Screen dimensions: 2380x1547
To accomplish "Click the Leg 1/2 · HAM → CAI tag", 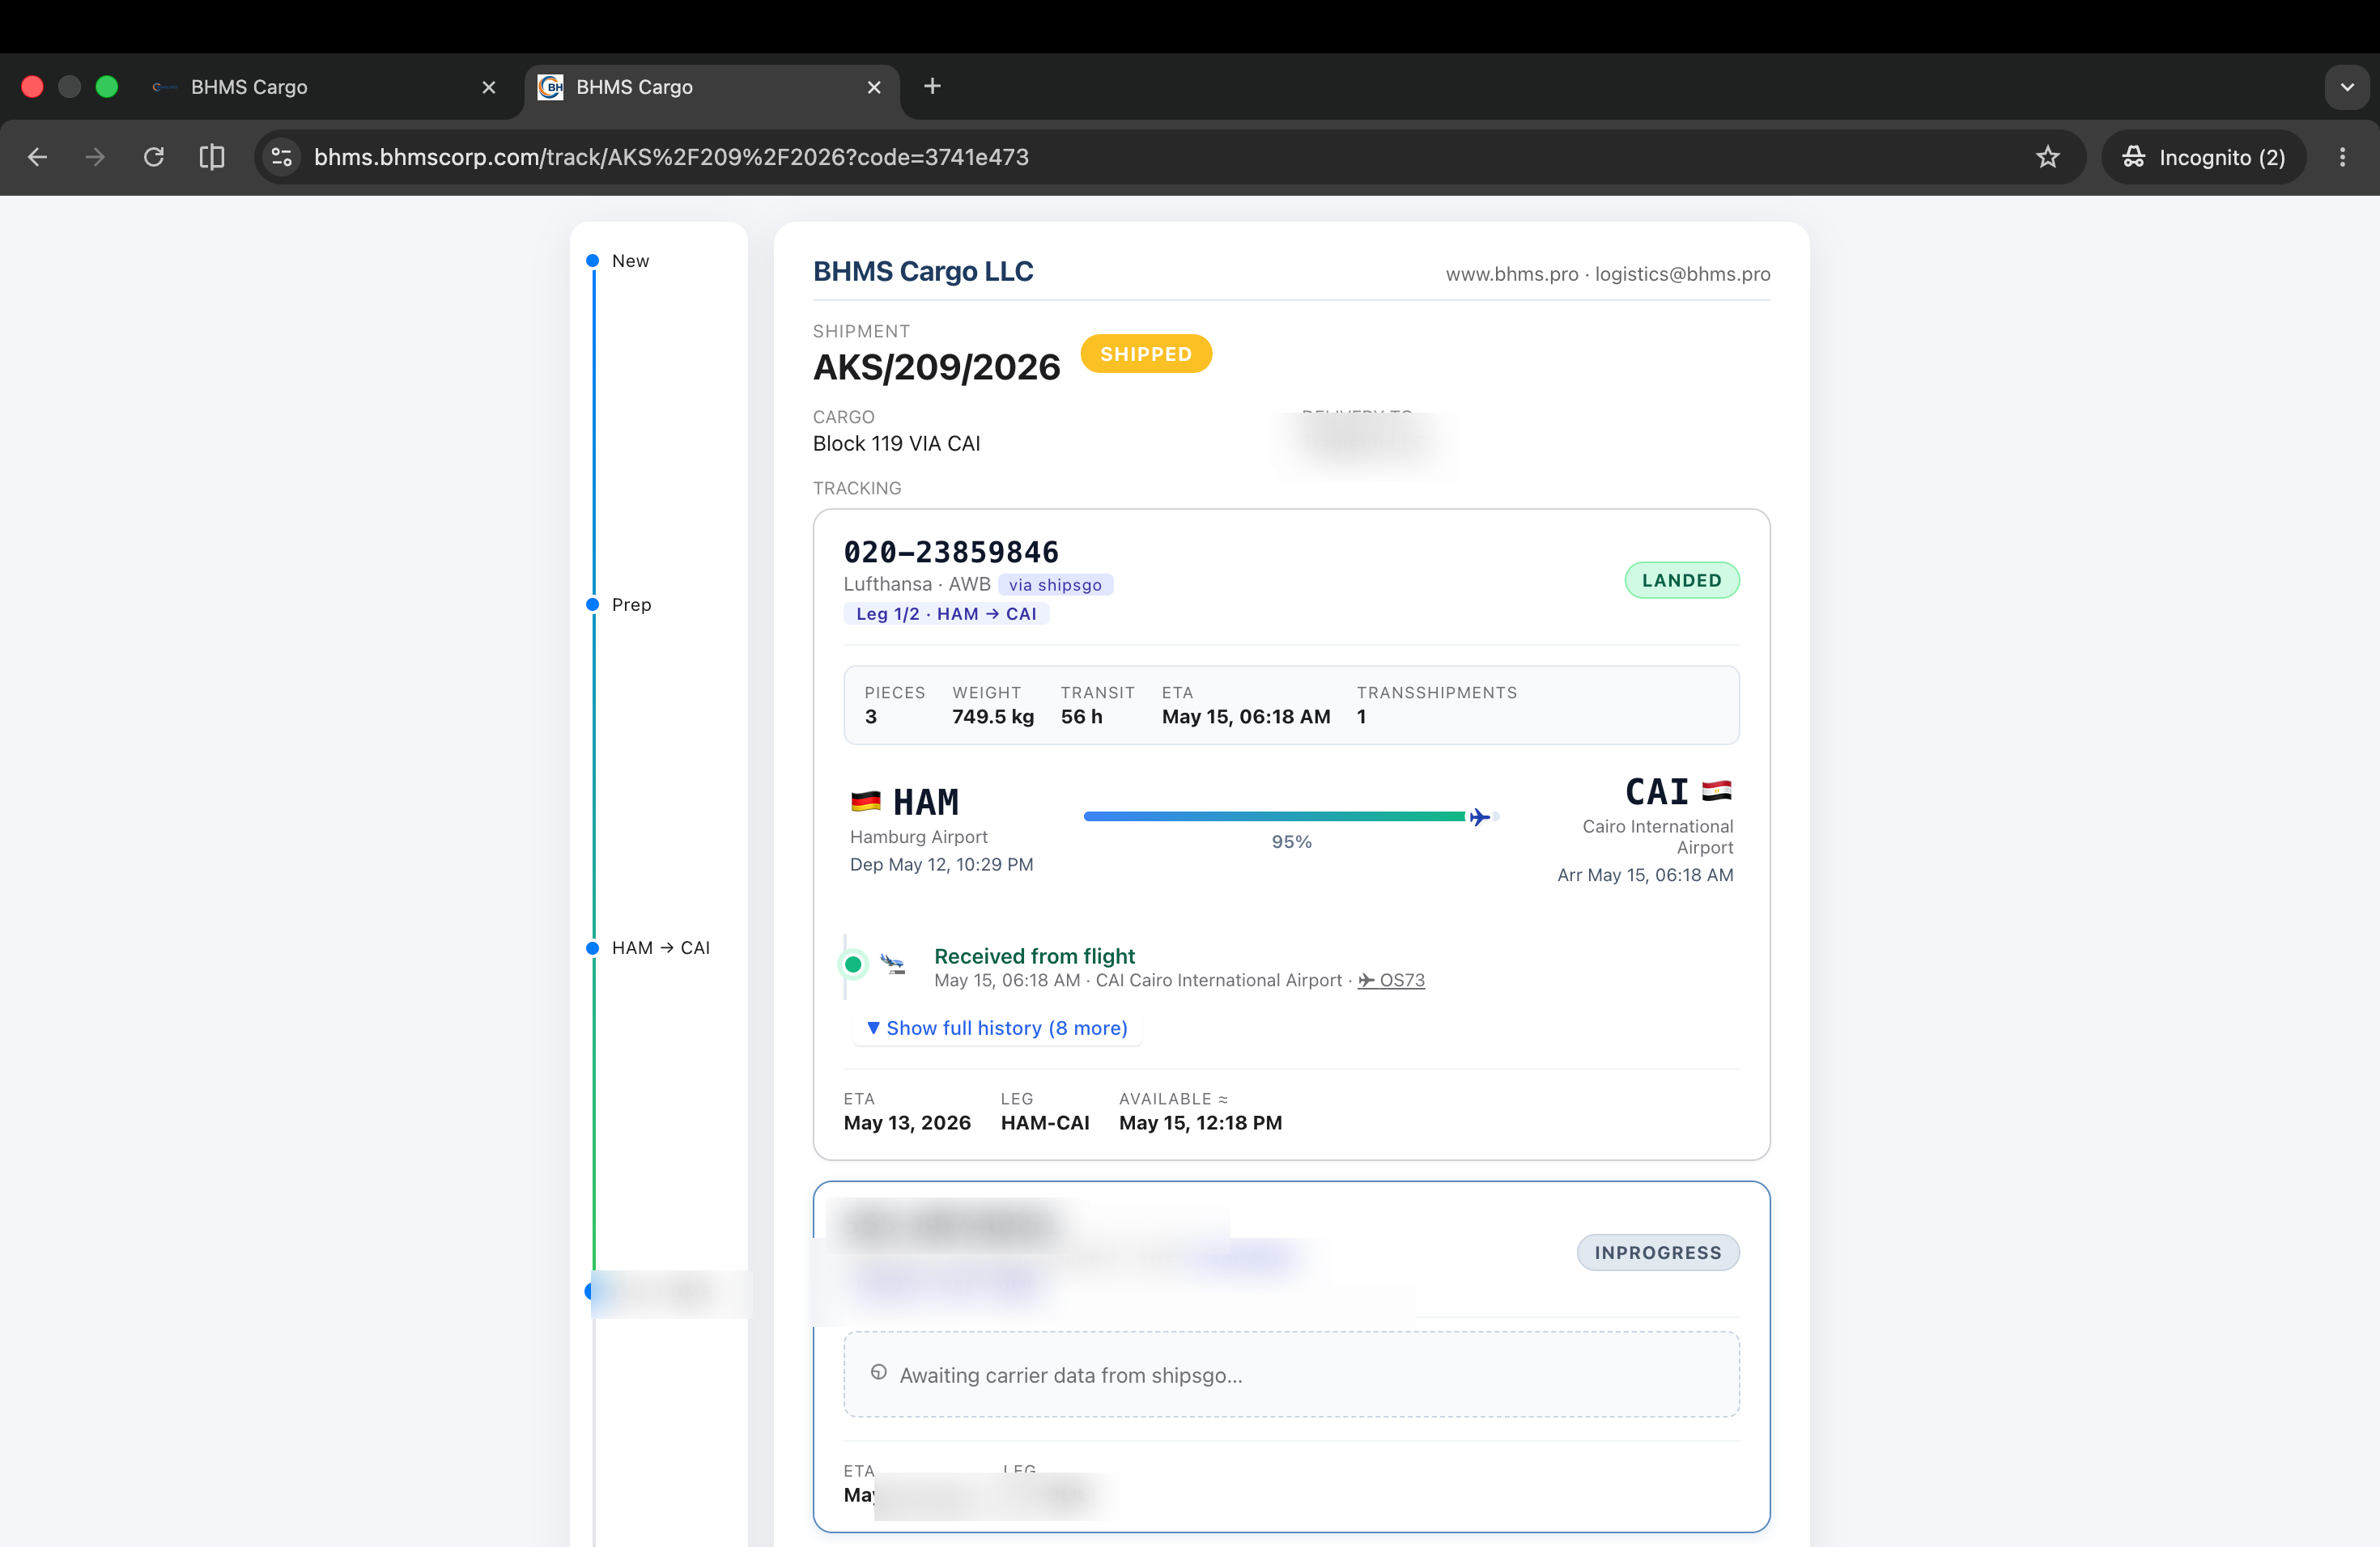I will coord(946,613).
